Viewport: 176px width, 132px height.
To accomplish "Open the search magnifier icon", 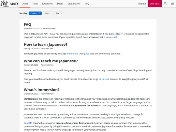I will coord(165,4).
